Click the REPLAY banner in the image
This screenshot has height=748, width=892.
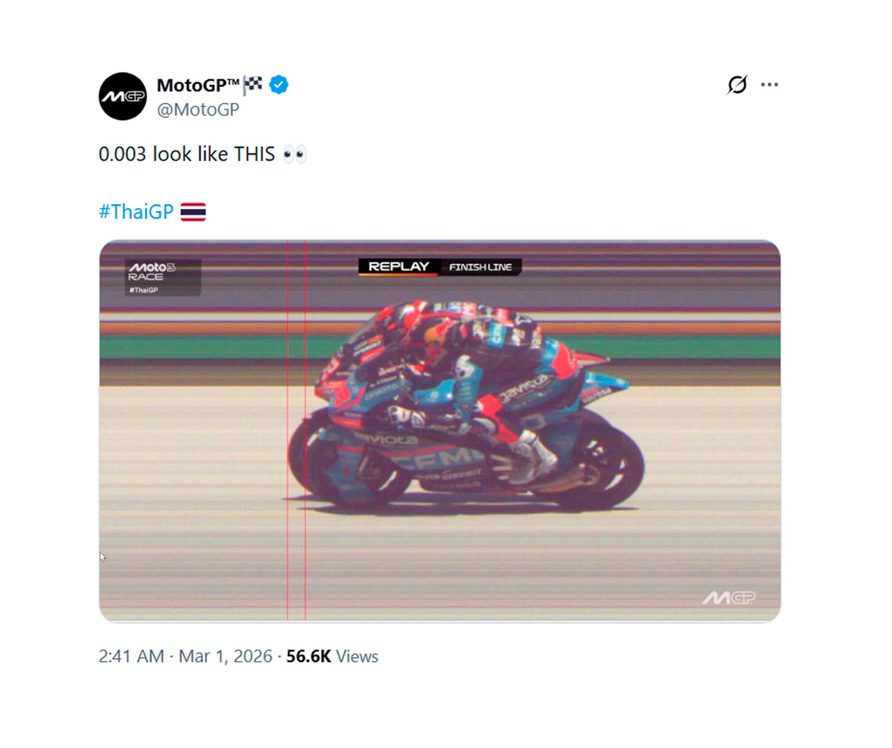point(400,267)
